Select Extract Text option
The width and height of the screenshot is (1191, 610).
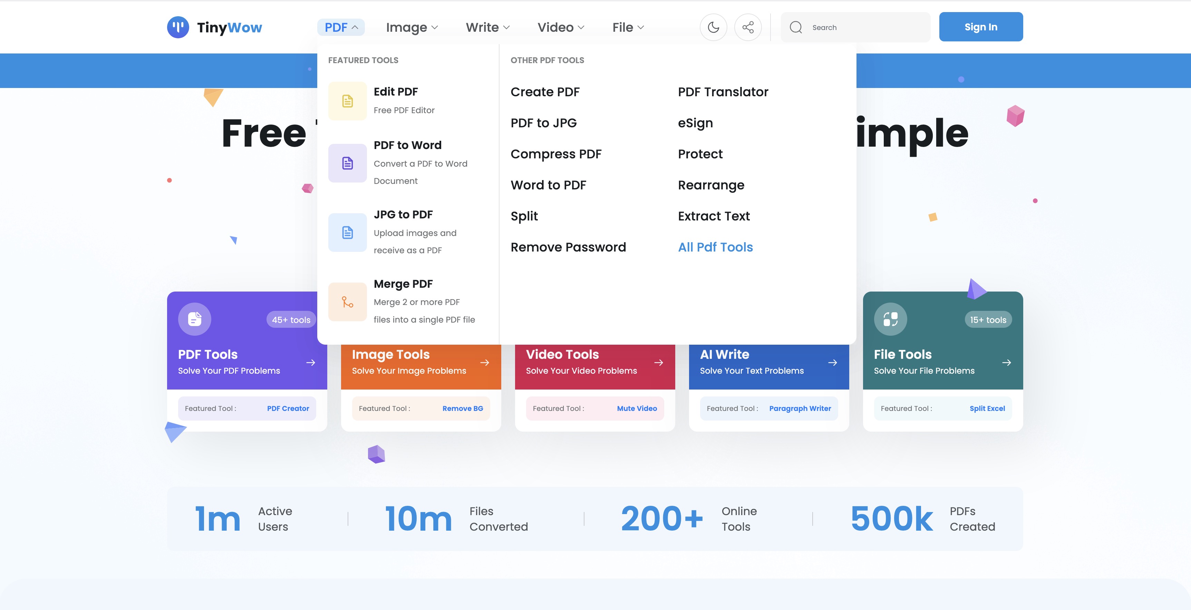click(714, 216)
